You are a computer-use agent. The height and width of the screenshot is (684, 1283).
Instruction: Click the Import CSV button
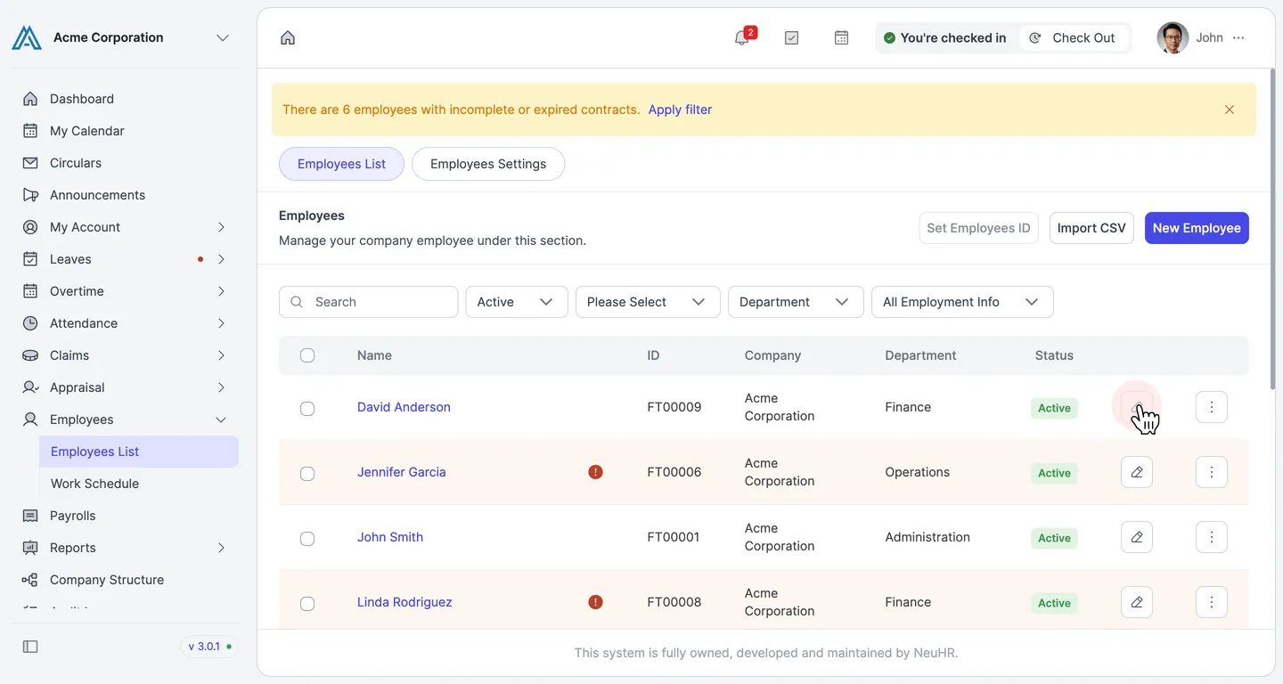point(1091,228)
